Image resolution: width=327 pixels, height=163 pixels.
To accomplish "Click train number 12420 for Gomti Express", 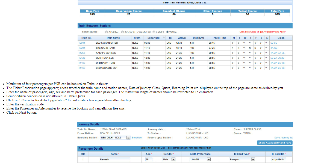I will (x=82, y=58).
